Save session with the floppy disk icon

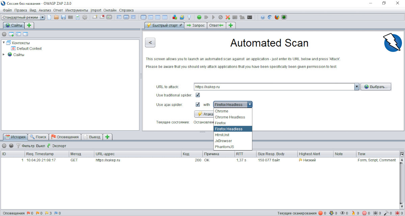coord(63,17)
